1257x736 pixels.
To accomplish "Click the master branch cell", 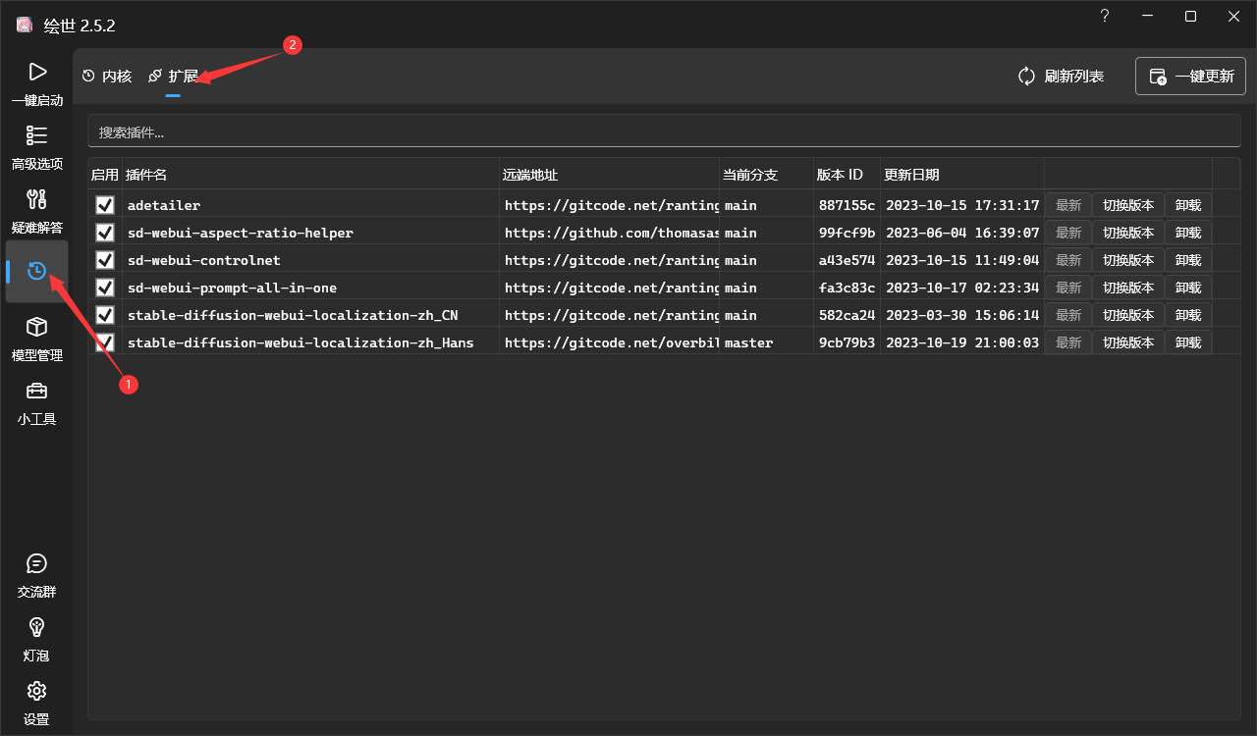I will click(x=766, y=342).
